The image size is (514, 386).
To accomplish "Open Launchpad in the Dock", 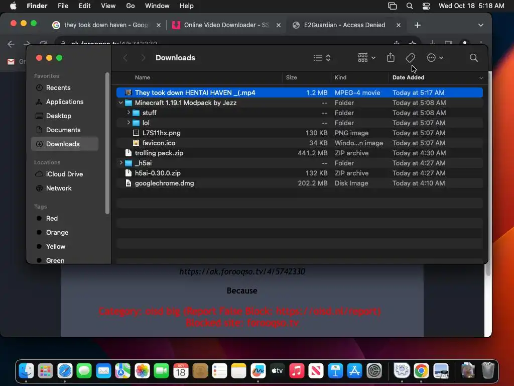I will 45,371.
